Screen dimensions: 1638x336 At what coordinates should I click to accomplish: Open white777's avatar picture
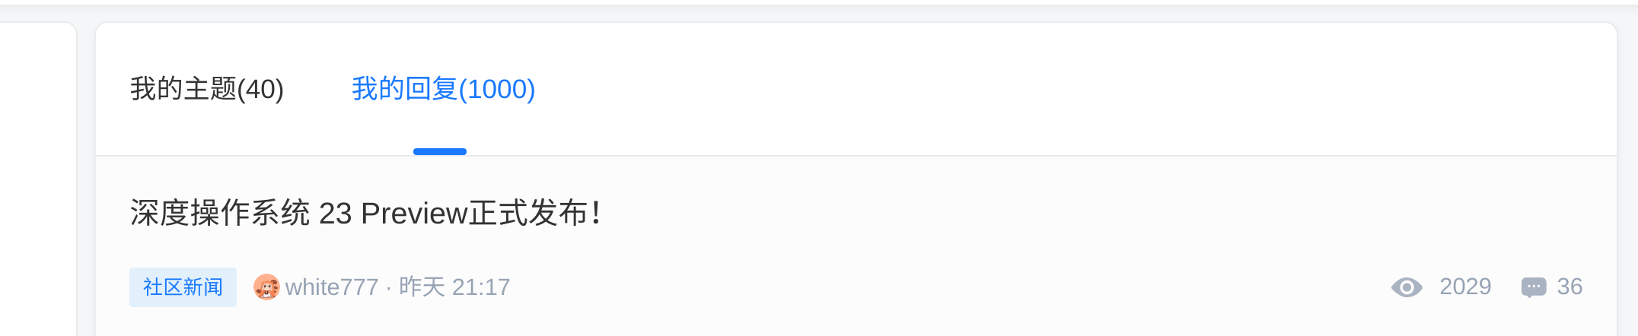click(x=266, y=287)
